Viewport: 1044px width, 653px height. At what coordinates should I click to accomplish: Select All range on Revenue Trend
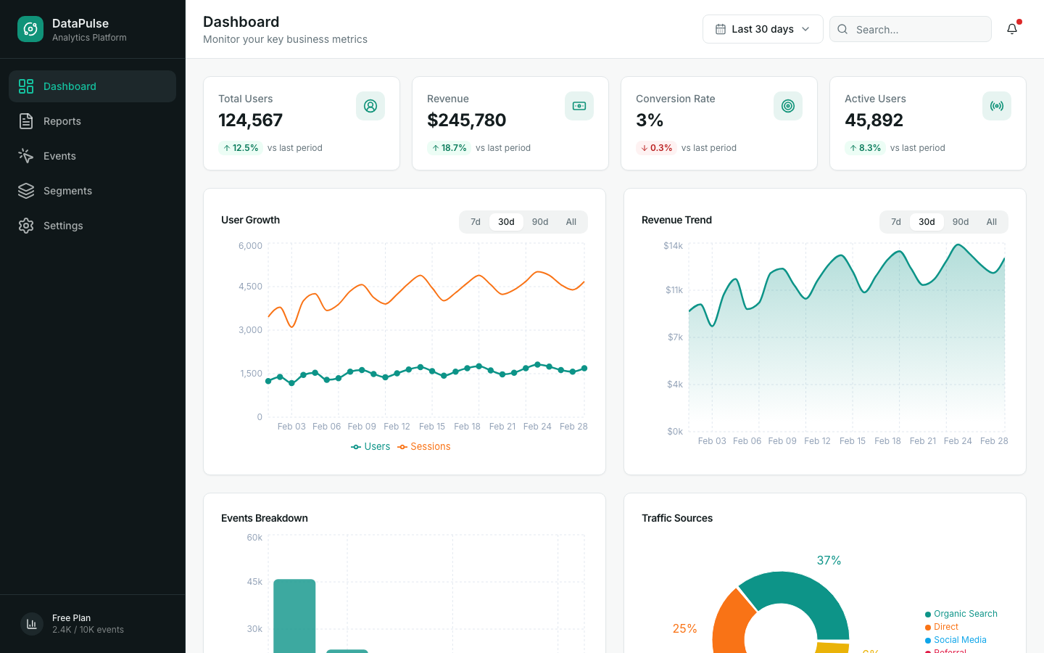(992, 222)
